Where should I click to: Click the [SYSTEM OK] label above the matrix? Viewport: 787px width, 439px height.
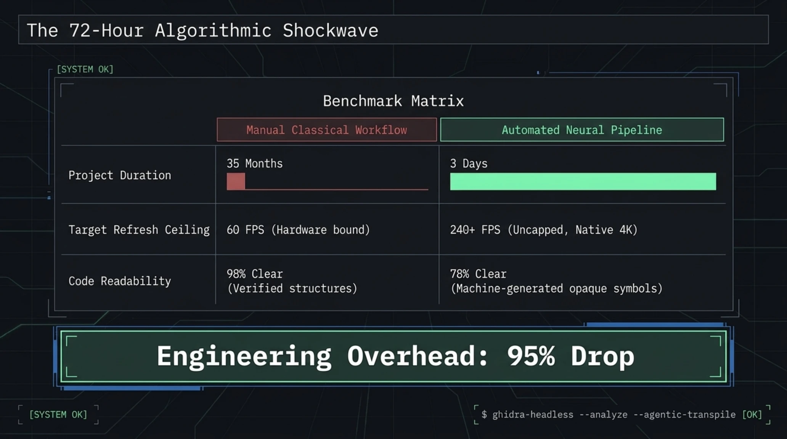(85, 69)
